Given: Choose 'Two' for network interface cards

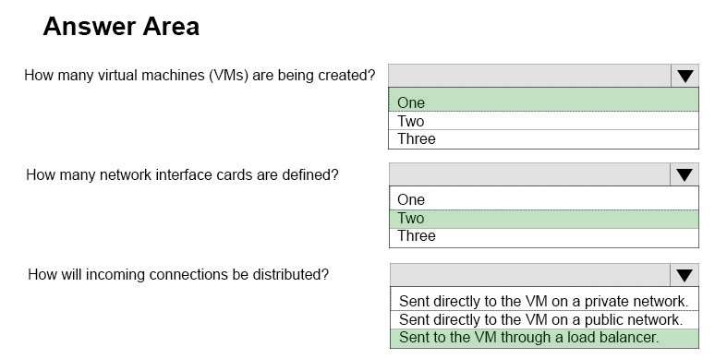Looking at the screenshot, I should pos(543,219).
